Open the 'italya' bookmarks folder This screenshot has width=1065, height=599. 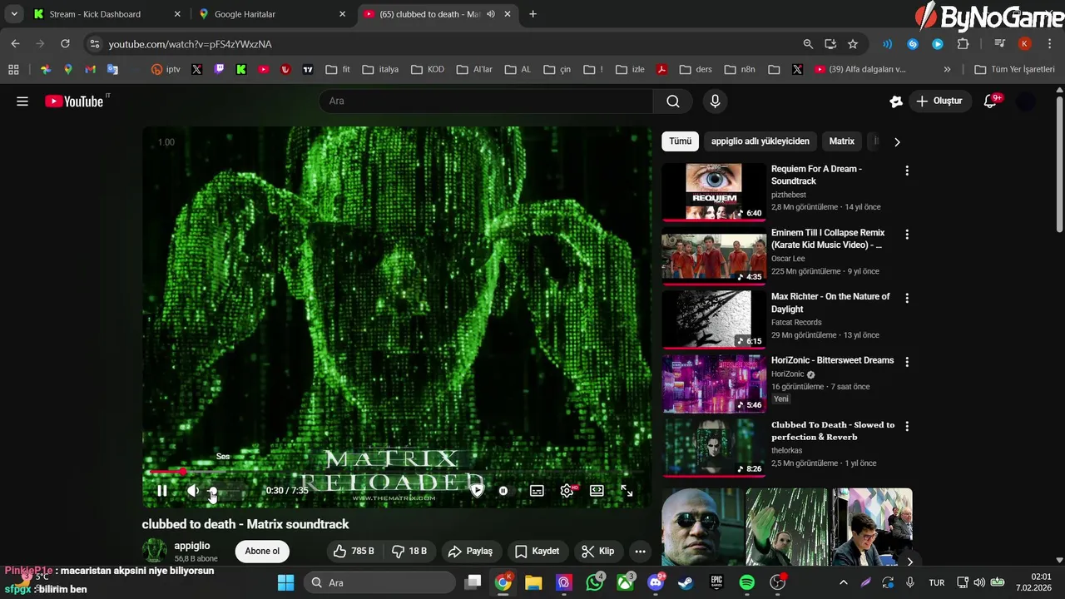[x=380, y=70]
